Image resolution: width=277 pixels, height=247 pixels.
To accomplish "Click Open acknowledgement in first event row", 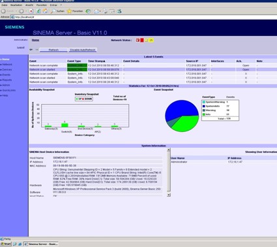I will point(246,65).
